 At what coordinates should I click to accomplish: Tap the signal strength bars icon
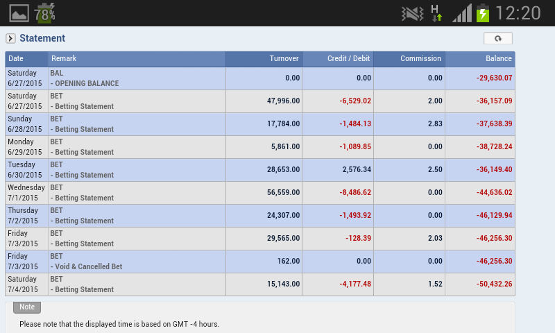[x=462, y=13]
